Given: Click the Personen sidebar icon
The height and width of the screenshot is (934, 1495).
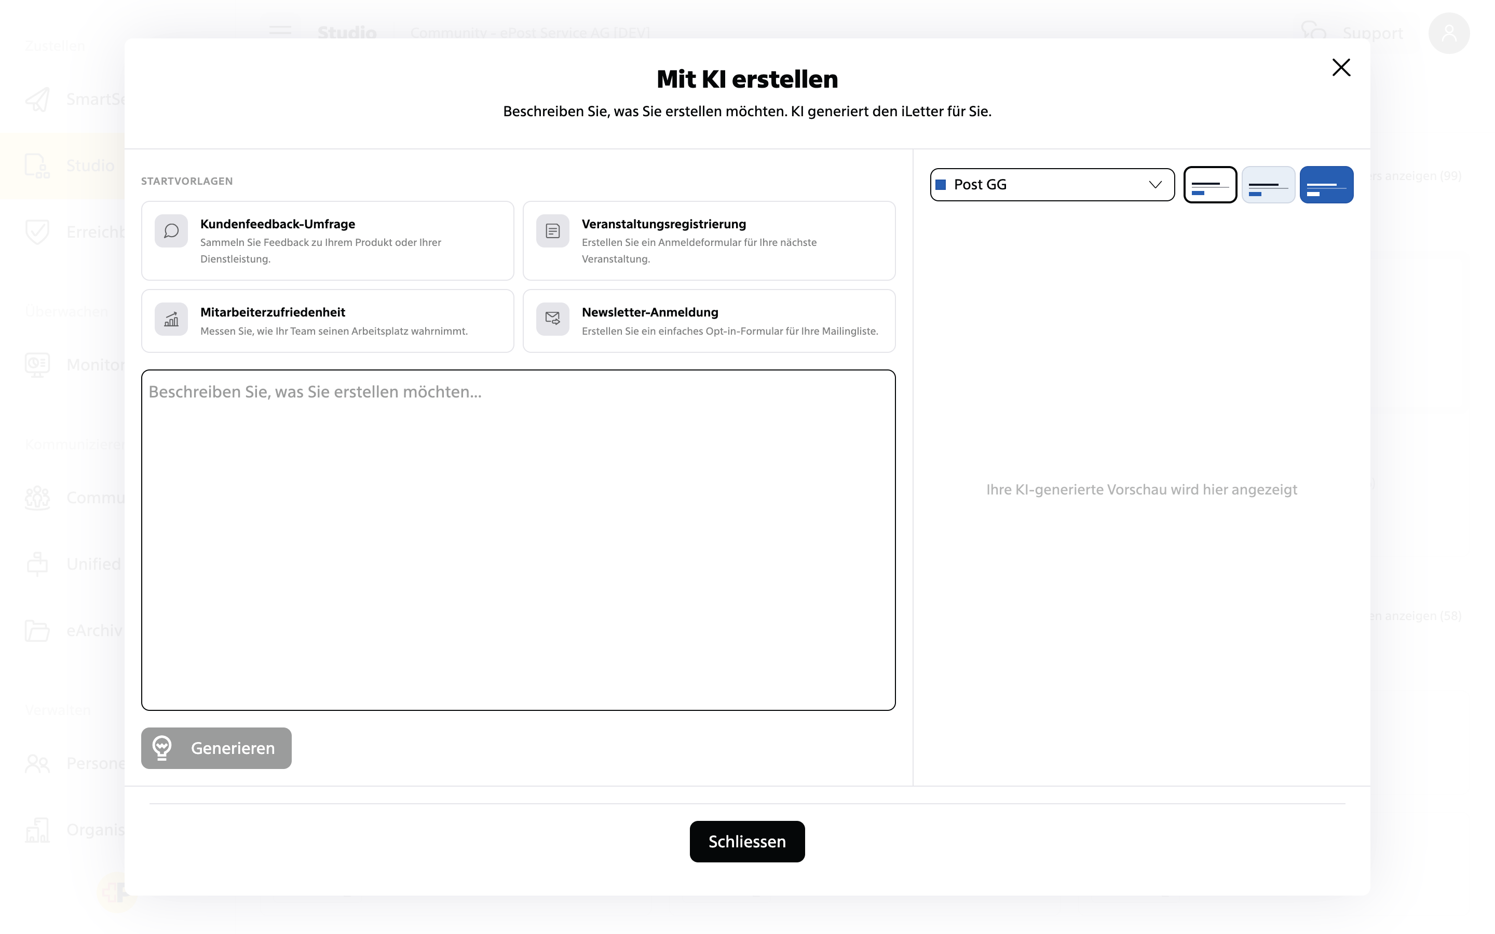Looking at the screenshot, I should coord(37,763).
